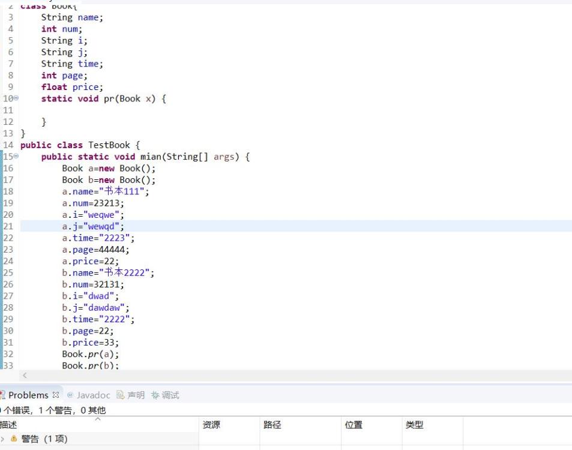Click the string "书本111" on line 18
Screen dimensions: 572x450
(122, 191)
